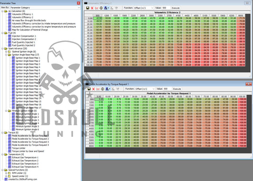253x181 pixels.
Task: Select Ignition Angle Base Map 11
Action: pos(28,89)
